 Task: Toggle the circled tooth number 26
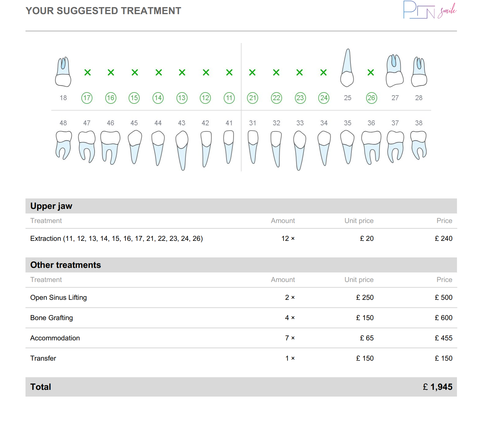click(x=371, y=98)
